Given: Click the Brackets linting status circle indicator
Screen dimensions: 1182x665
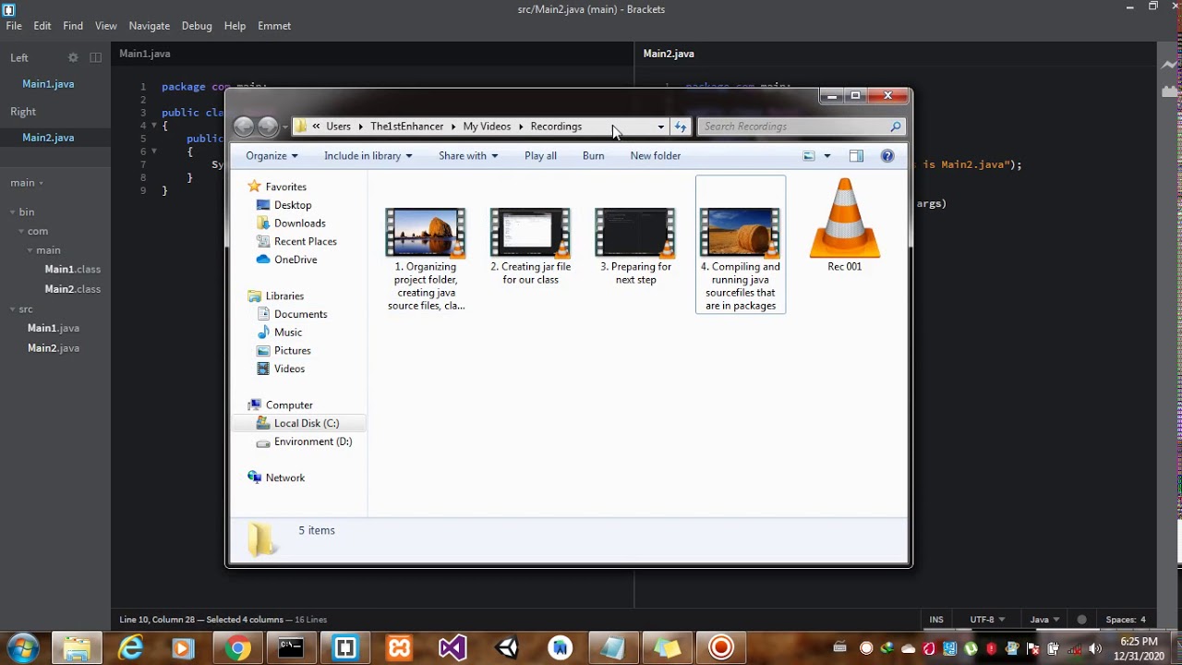Looking at the screenshot, I should [1082, 620].
